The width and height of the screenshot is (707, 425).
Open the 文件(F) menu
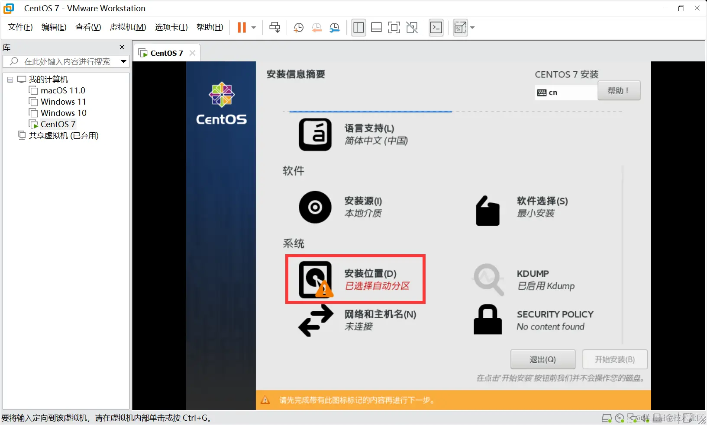pyautogui.click(x=20, y=27)
